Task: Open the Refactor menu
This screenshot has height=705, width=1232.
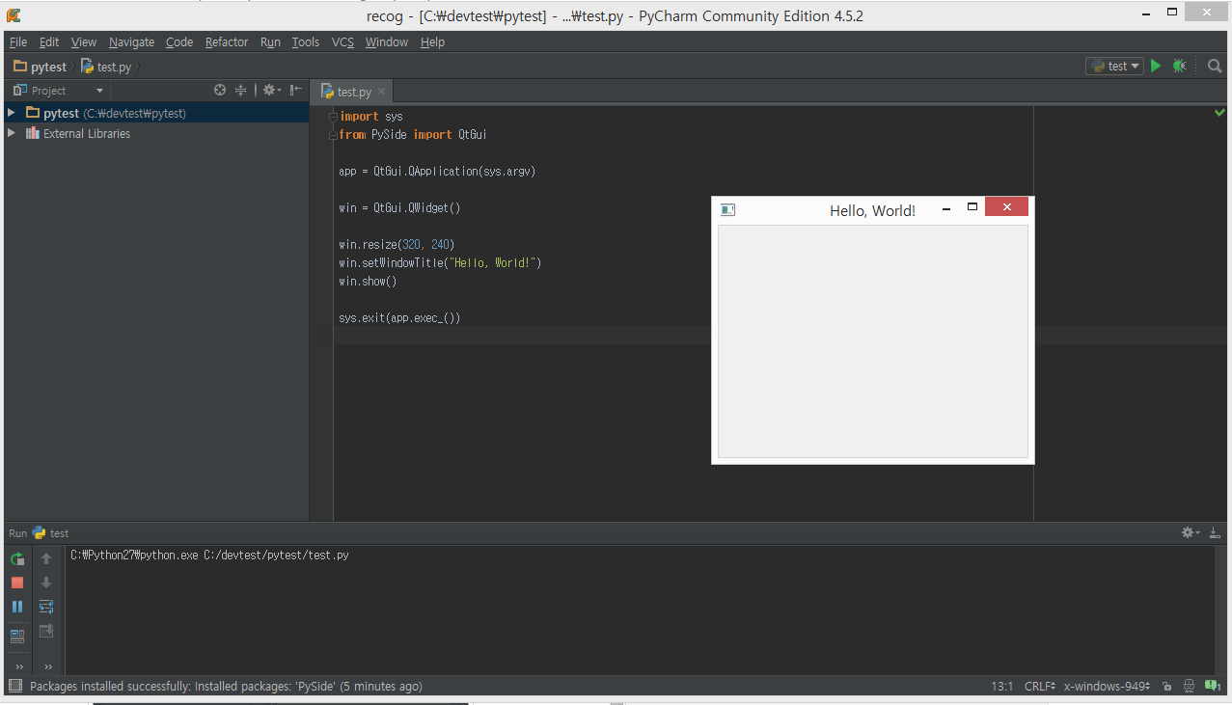Action: (226, 41)
